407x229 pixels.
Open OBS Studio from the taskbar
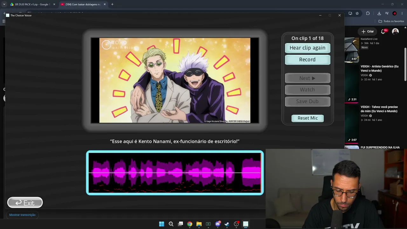[236, 224]
